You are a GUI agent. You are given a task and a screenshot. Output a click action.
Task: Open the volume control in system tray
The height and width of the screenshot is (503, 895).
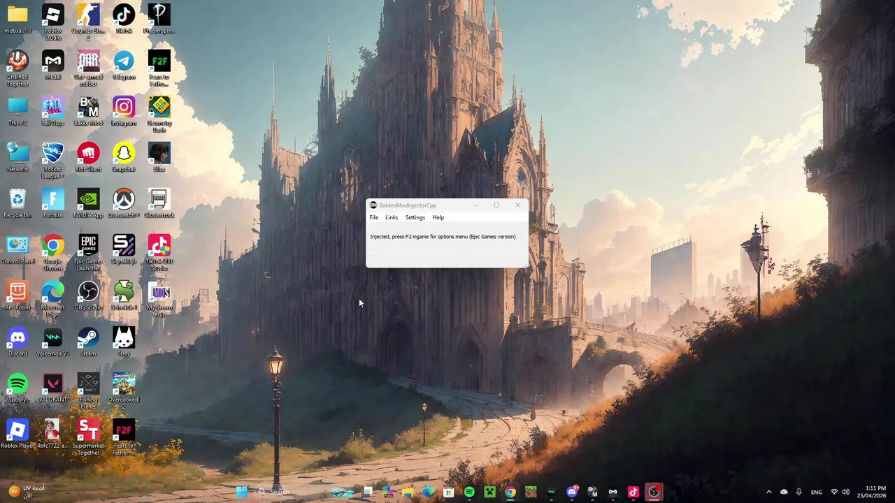tap(846, 493)
